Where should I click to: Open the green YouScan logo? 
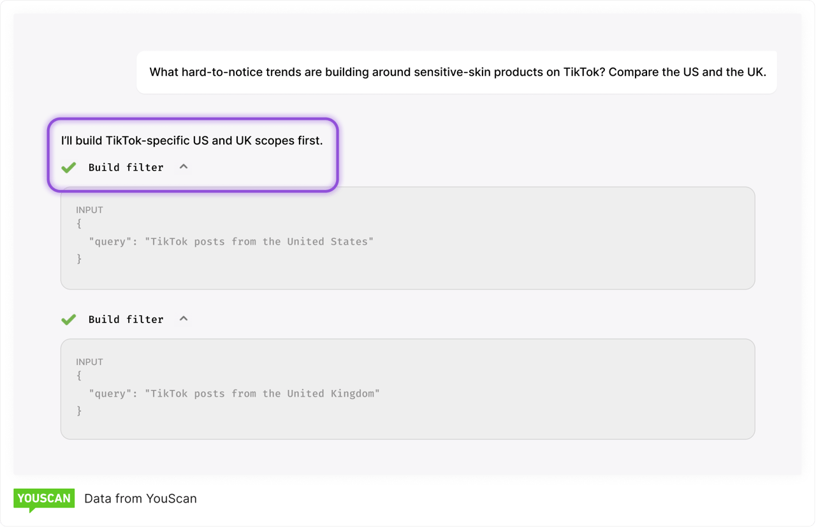tap(44, 500)
